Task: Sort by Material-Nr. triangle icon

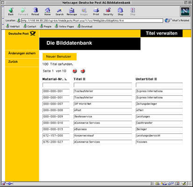Action: [66, 79]
